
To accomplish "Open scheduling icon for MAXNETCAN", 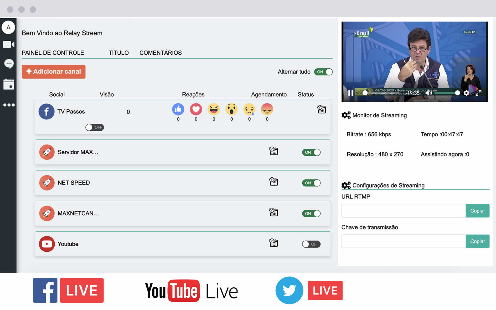I will coord(273,212).
